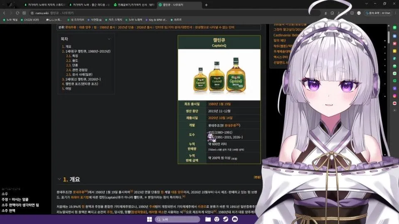Jump to 2.3. 단종 in contents
Viewport: 399px width, 224px height.
72,65
